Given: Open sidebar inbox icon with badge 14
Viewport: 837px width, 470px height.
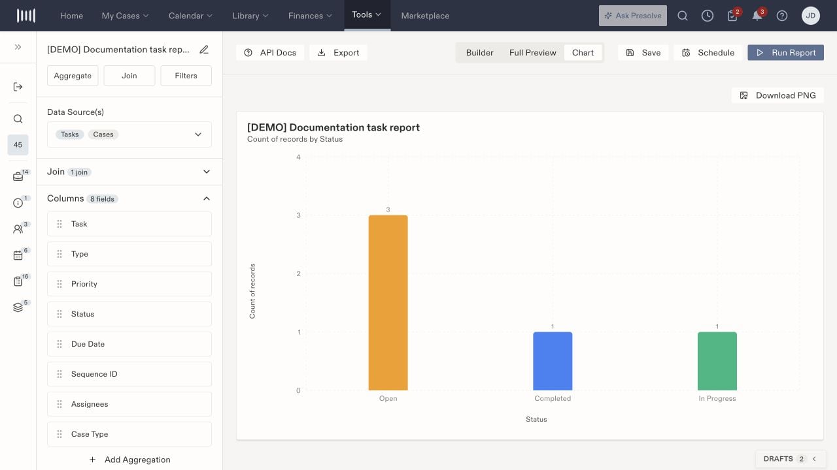Looking at the screenshot, I should point(18,176).
